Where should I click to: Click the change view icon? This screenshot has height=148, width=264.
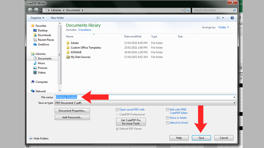[x=218, y=17]
